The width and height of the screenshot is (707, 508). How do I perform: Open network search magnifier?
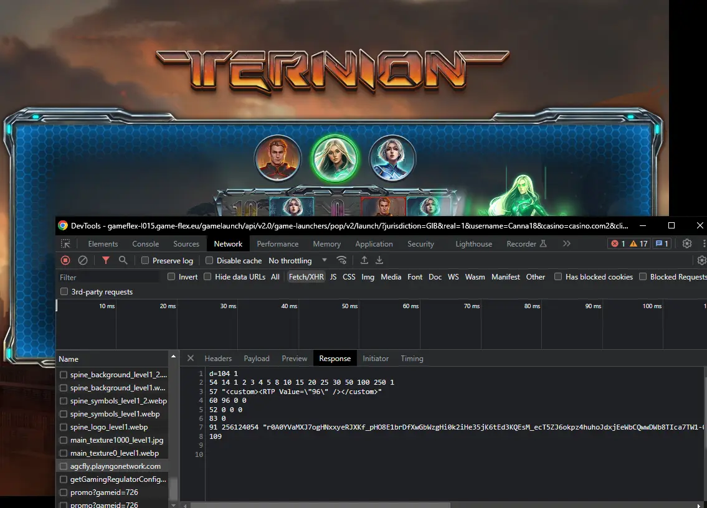tap(123, 260)
